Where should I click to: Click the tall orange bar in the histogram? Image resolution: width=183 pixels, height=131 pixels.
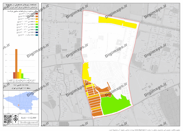(16, 64)
